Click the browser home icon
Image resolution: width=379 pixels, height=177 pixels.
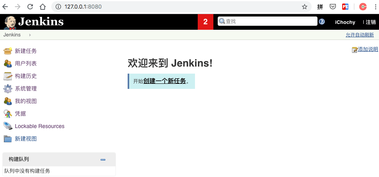click(43, 7)
